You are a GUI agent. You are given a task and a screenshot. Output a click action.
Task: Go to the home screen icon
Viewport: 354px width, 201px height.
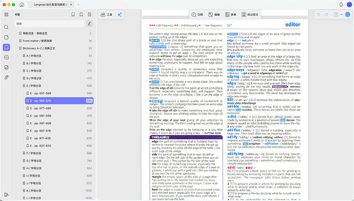pos(22,5)
